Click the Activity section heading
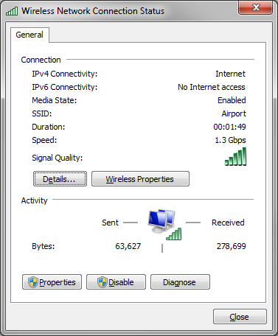Viewport: 278px width, 336px height. coord(34,200)
